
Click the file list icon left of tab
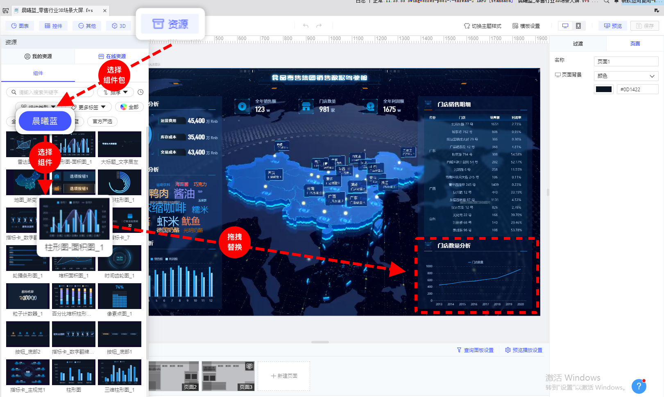coord(5,11)
